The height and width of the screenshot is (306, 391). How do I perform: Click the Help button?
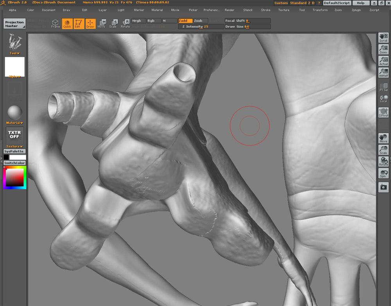click(x=361, y=3)
